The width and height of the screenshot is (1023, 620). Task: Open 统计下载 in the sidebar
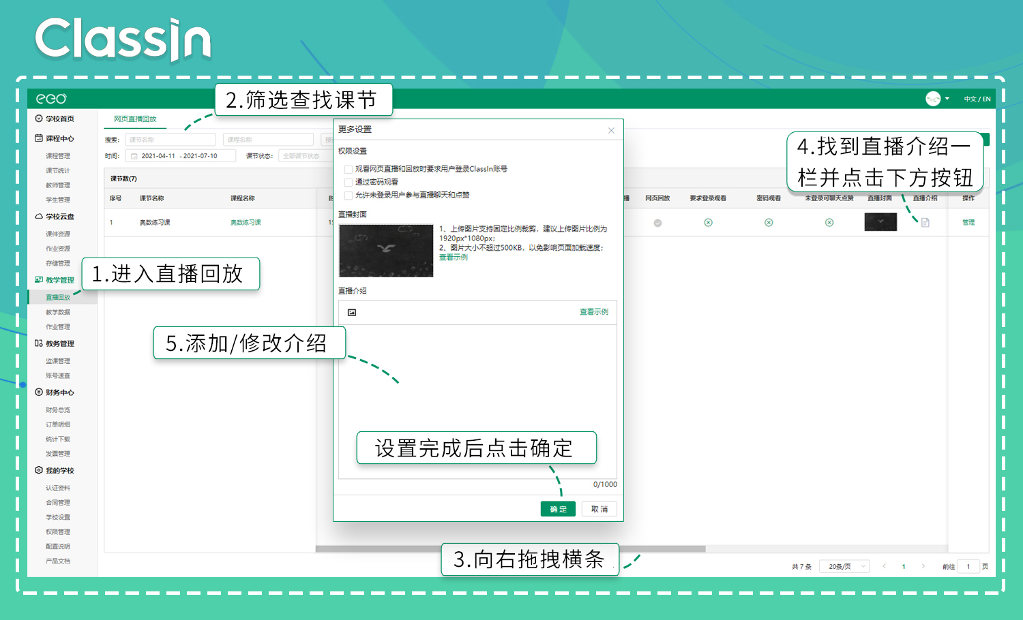58,439
